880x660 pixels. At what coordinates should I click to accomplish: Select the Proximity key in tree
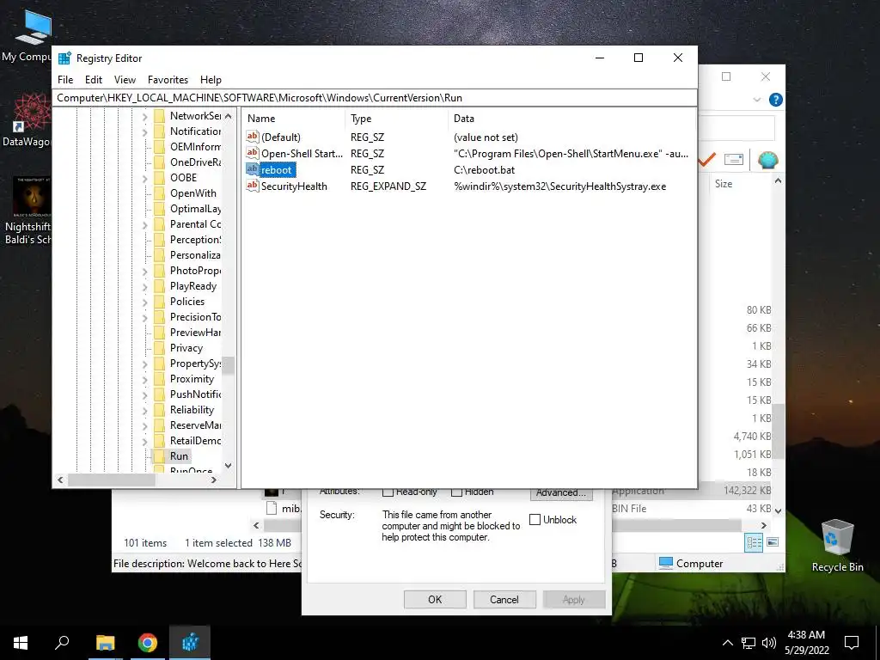192,379
